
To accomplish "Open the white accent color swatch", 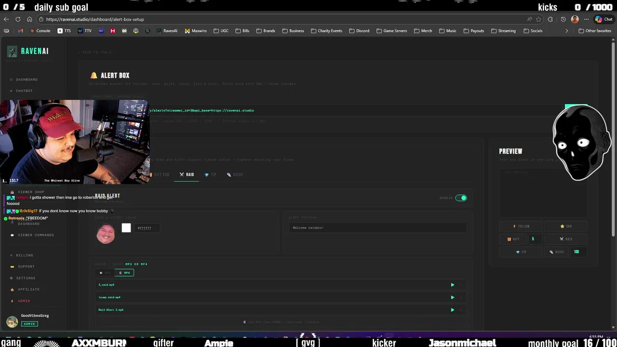I will (x=126, y=228).
